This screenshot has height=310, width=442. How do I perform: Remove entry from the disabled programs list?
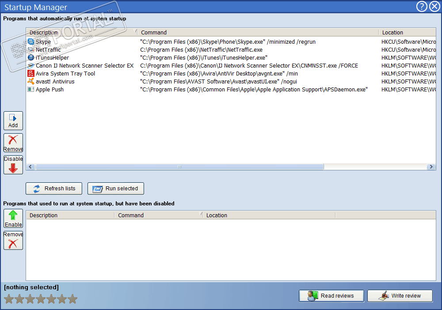click(13, 241)
